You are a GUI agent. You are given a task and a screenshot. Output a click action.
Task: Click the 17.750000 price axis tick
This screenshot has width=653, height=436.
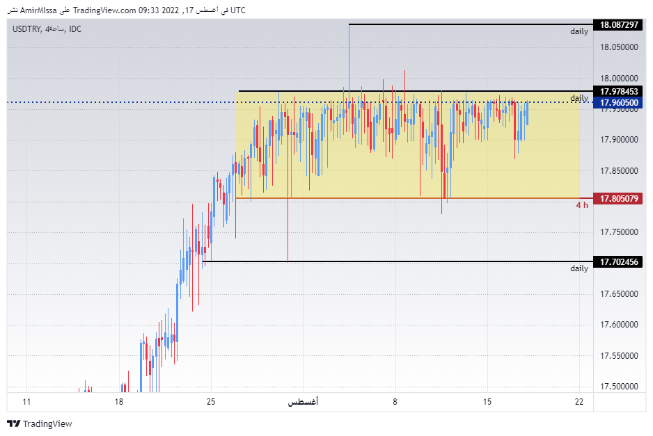619,232
